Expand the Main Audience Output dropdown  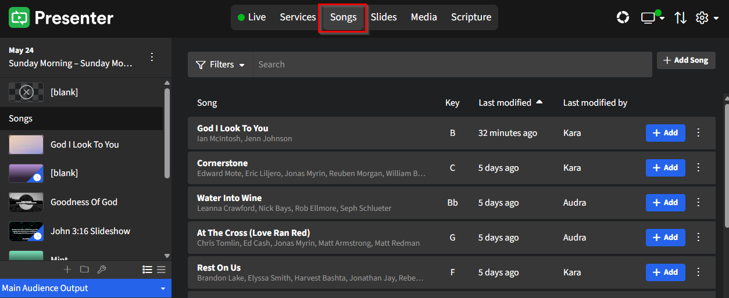point(163,289)
